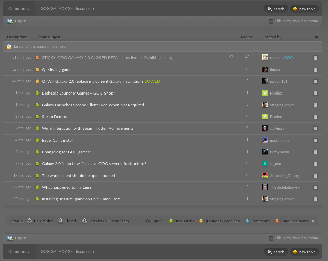Click the yellow Questions / problems category dot

point(201,221)
